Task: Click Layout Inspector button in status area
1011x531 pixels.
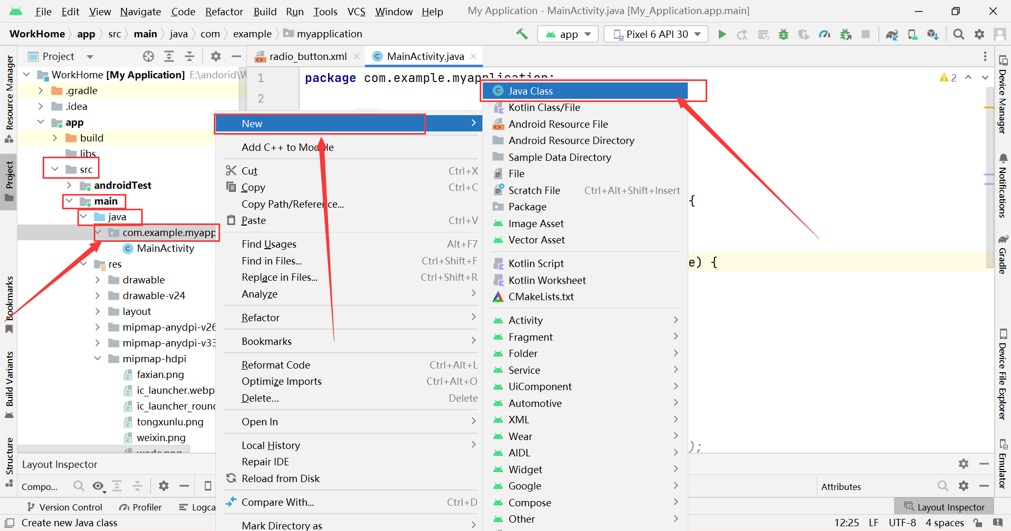Action: [944, 507]
